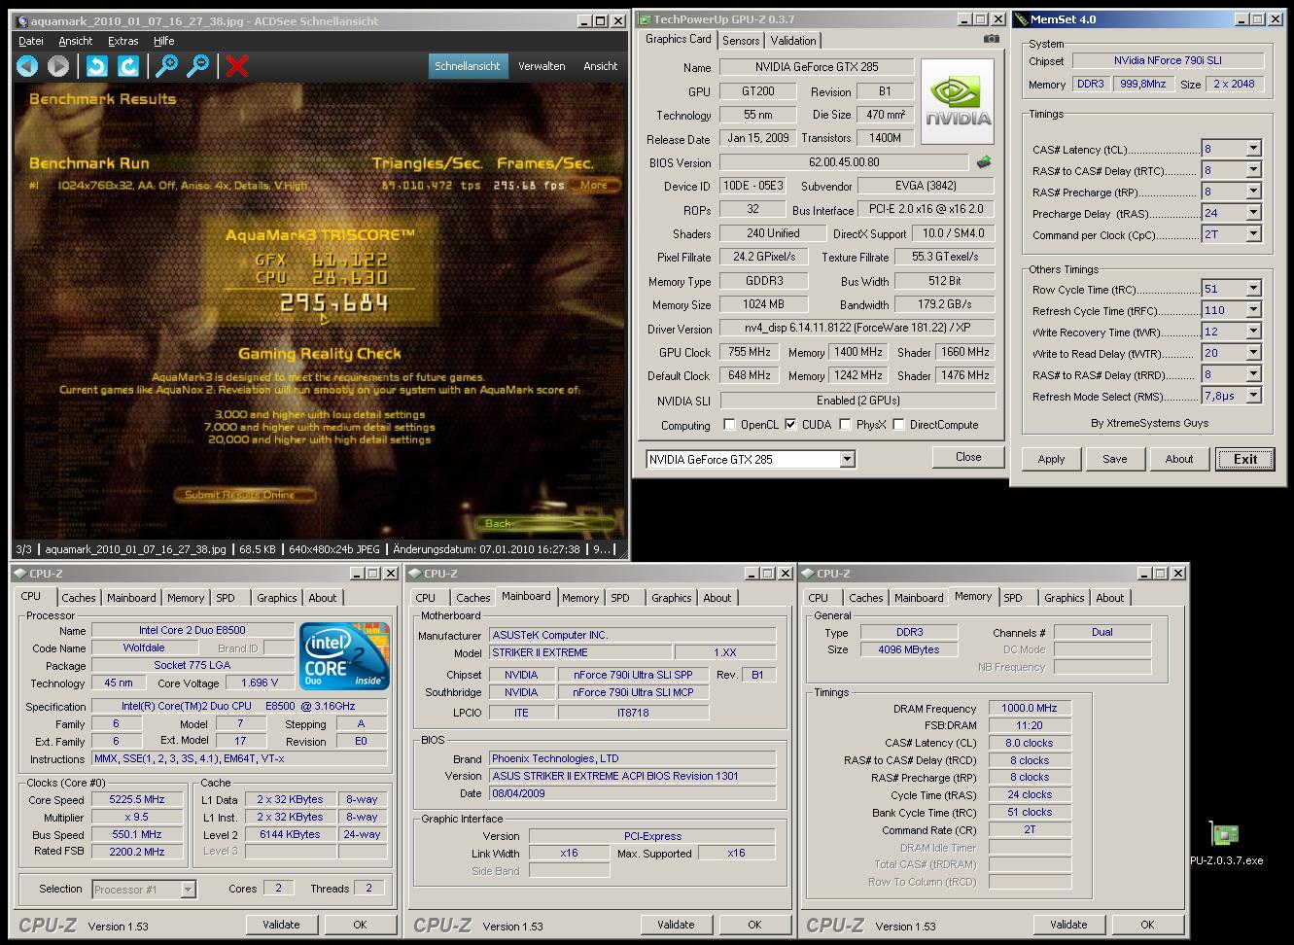The image size is (1294, 945).
Task: Expand Refresh Cycle Time (tRFC) dropdown
Action: tap(1253, 310)
